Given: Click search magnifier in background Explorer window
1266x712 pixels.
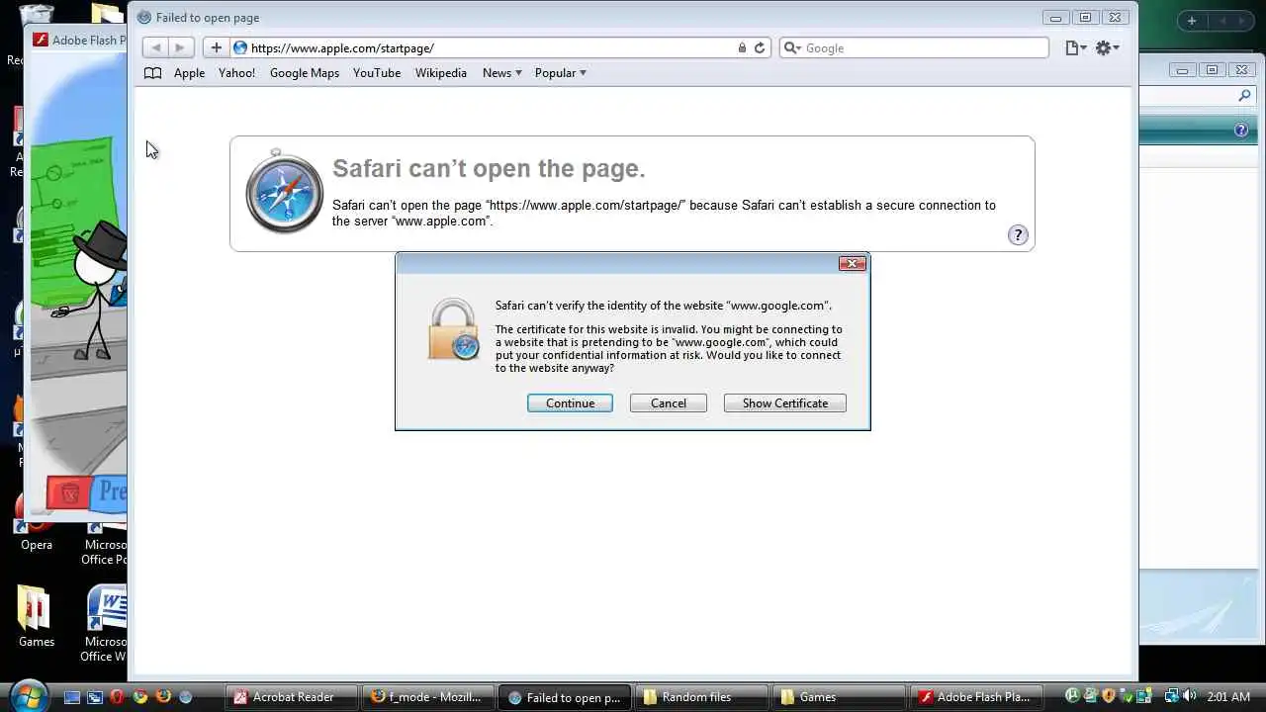Looking at the screenshot, I should coord(1244,96).
